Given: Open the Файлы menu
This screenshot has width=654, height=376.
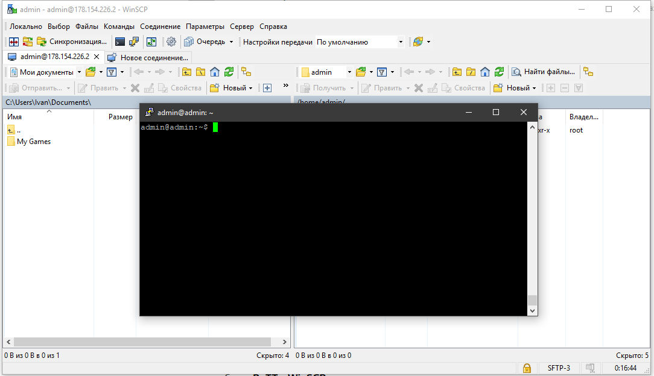Looking at the screenshot, I should click(87, 27).
